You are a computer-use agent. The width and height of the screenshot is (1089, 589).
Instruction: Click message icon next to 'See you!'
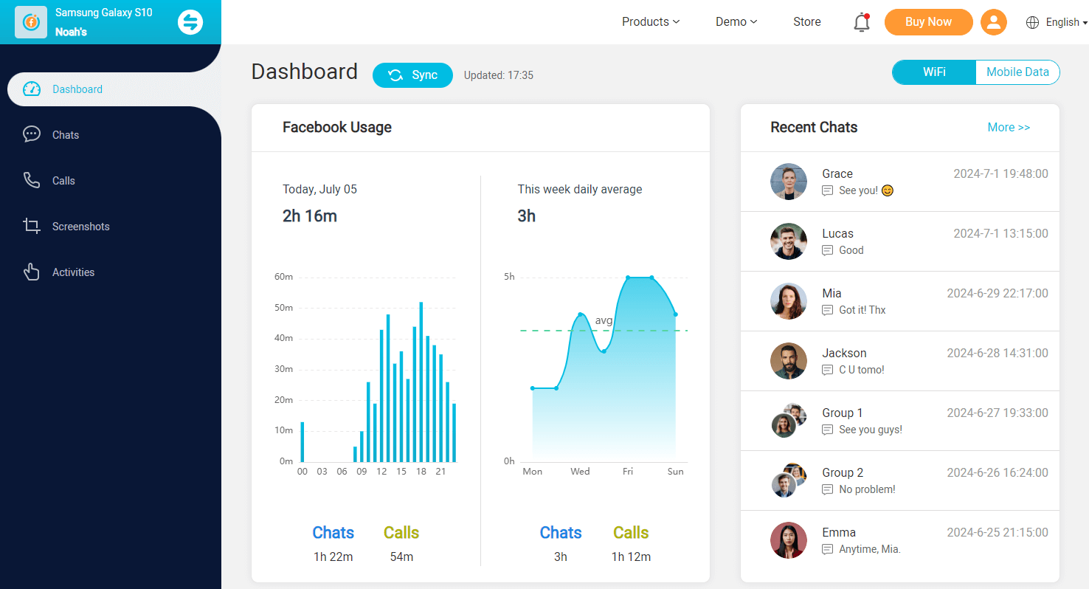click(x=827, y=190)
